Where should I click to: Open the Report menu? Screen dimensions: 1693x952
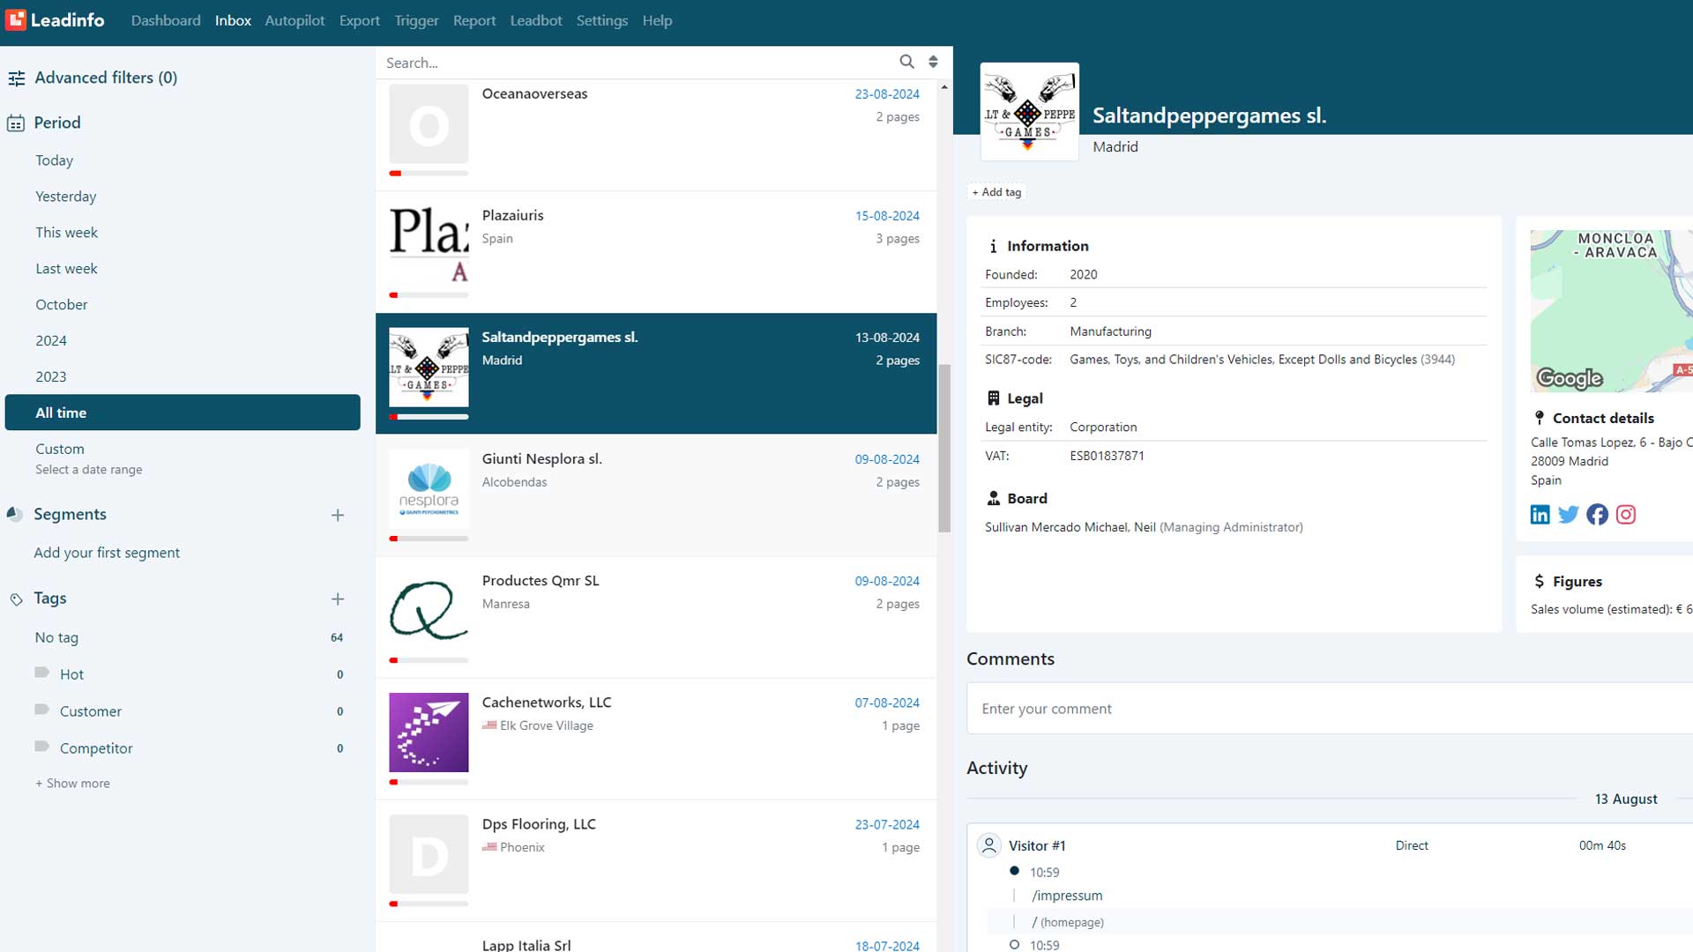[474, 20]
